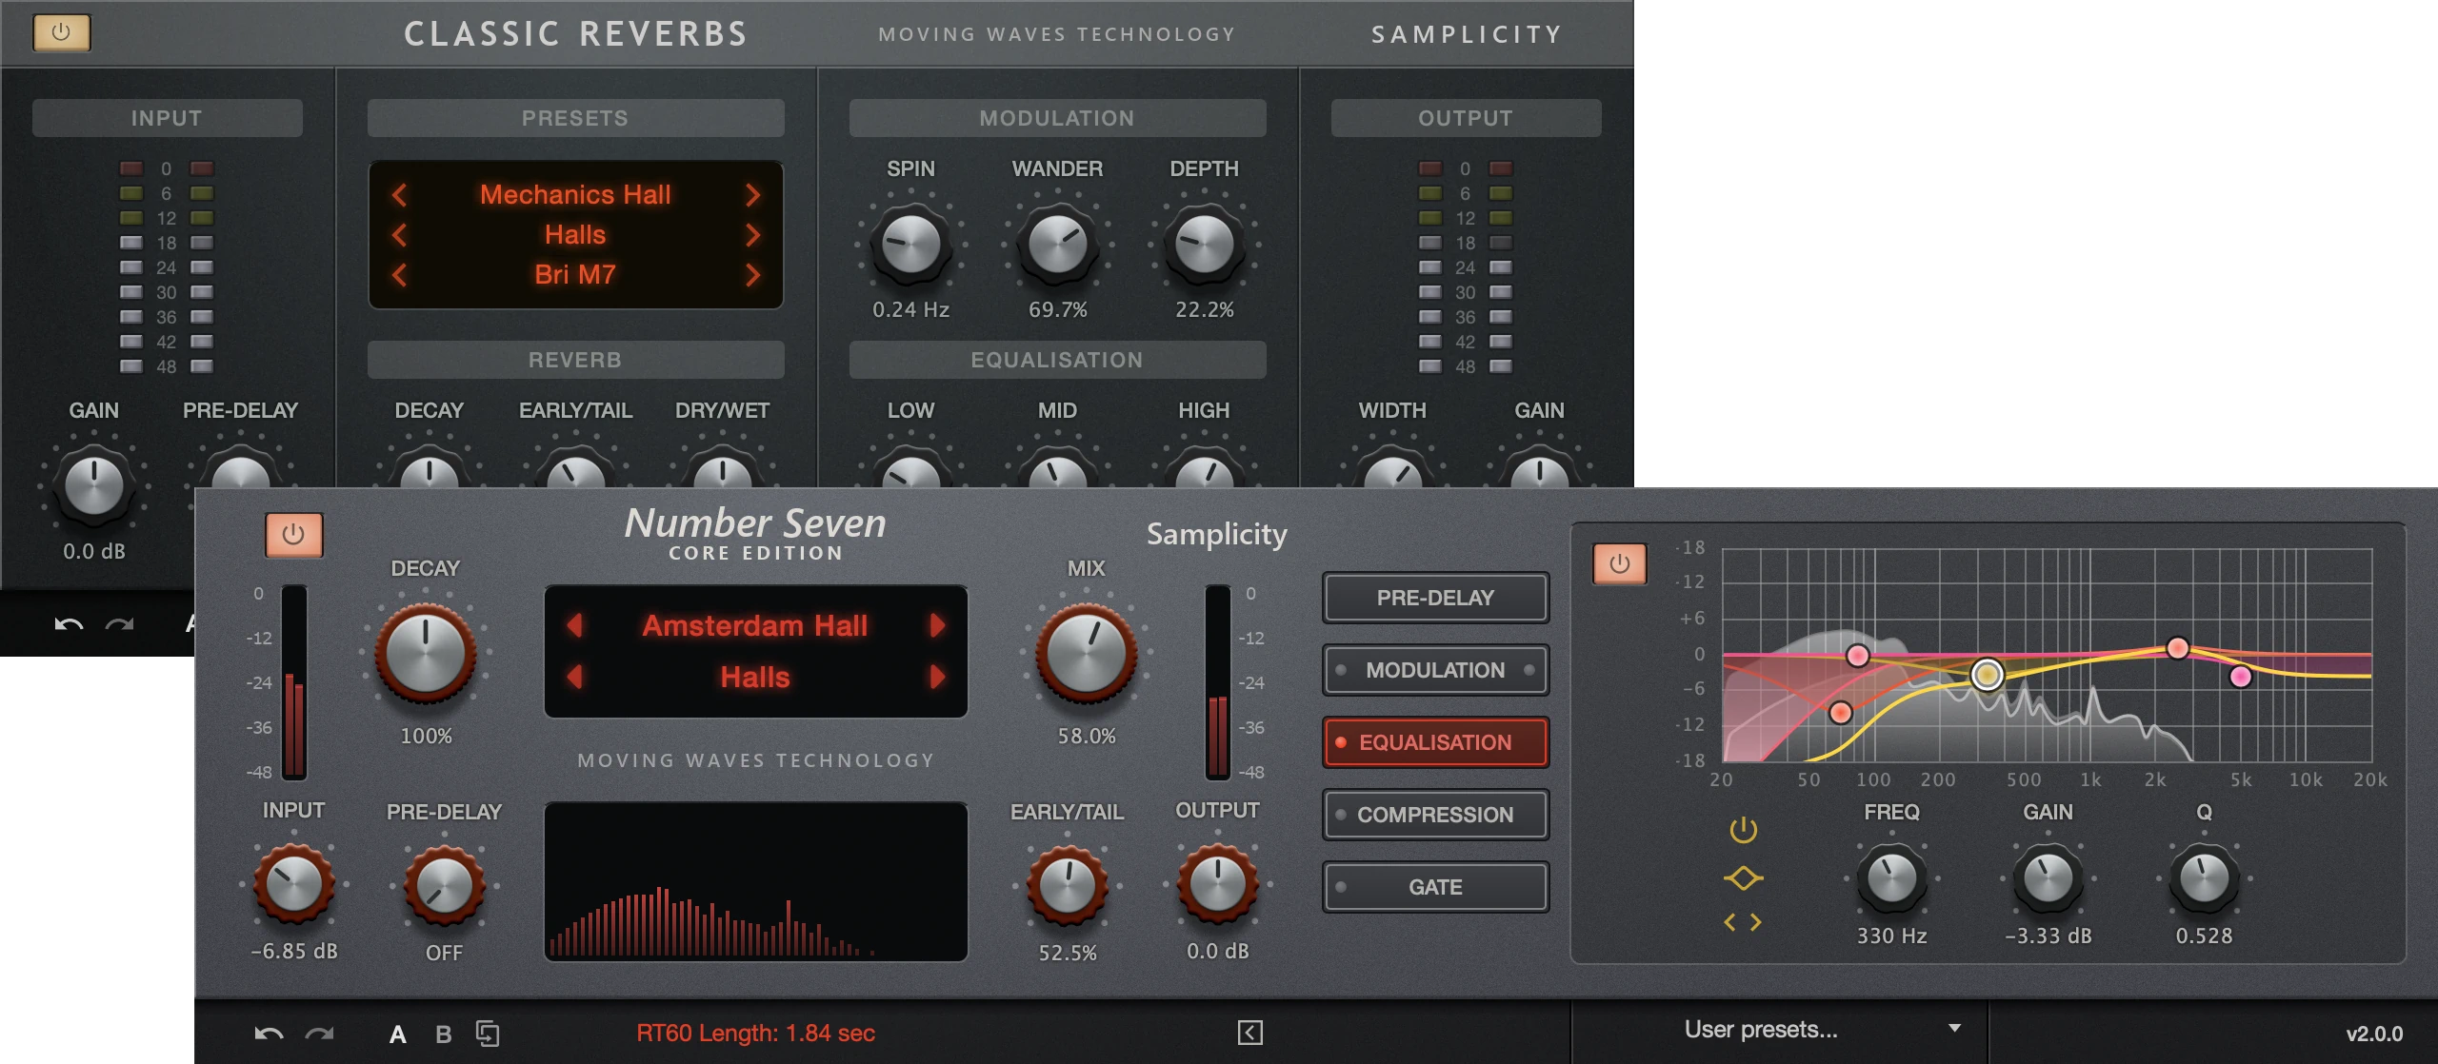Open the EQUALISATION panel tab

pyautogui.click(x=1435, y=742)
